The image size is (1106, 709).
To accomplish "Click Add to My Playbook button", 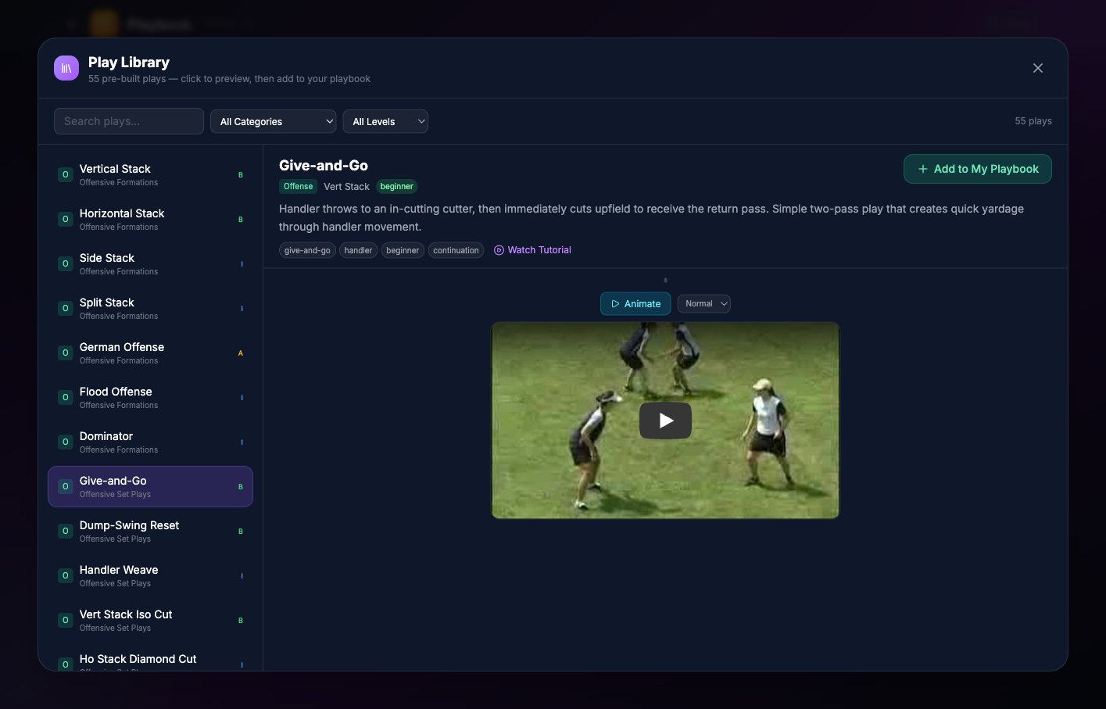I will click(x=978, y=169).
